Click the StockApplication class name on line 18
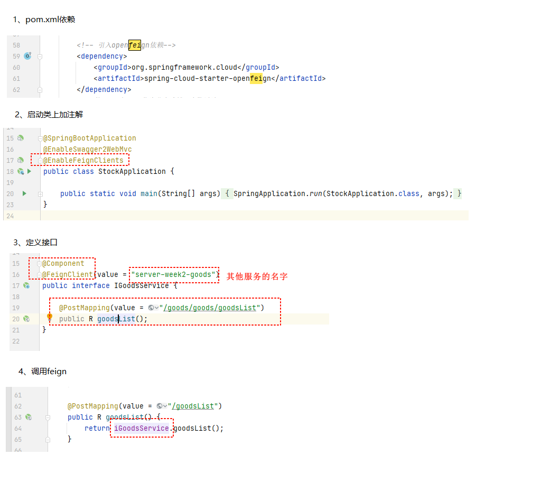 coord(132,171)
